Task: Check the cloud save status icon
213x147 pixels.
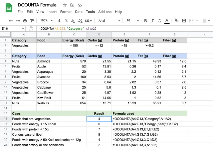Action: (x=80, y=5)
